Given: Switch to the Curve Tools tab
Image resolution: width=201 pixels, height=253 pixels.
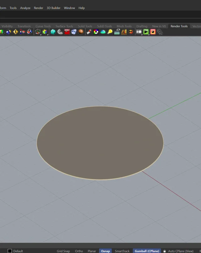Looking at the screenshot, I should coord(43,26).
